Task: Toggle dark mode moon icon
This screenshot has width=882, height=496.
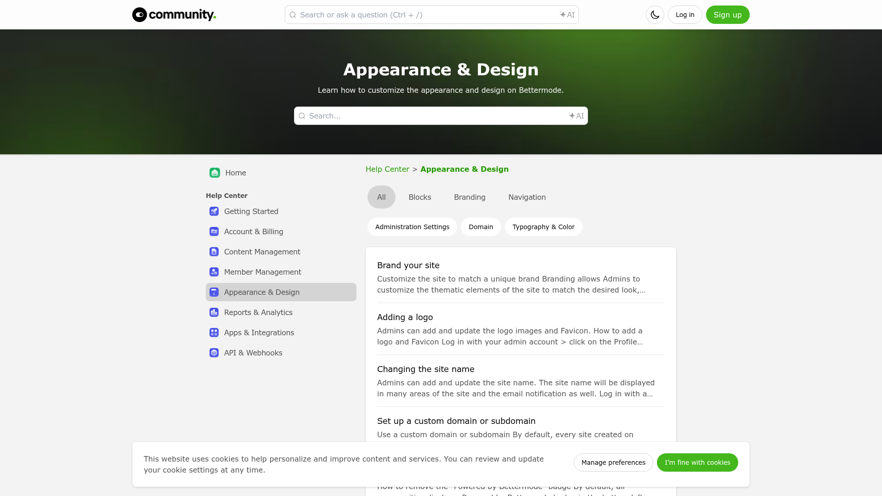Action: [x=655, y=15]
